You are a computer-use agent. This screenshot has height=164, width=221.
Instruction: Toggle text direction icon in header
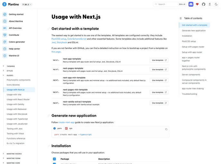[x=210, y=4]
